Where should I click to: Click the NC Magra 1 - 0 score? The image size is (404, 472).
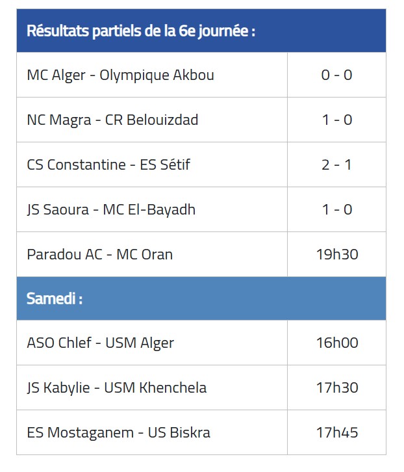[336, 120]
